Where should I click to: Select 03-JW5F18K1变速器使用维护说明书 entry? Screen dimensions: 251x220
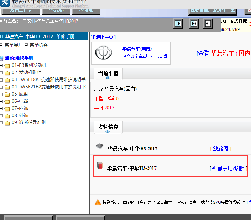click(48, 79)
